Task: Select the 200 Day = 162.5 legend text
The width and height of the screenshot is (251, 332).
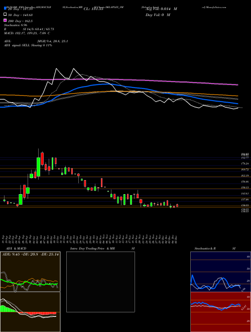Action: pyautogui.click(x=20, y=21)
